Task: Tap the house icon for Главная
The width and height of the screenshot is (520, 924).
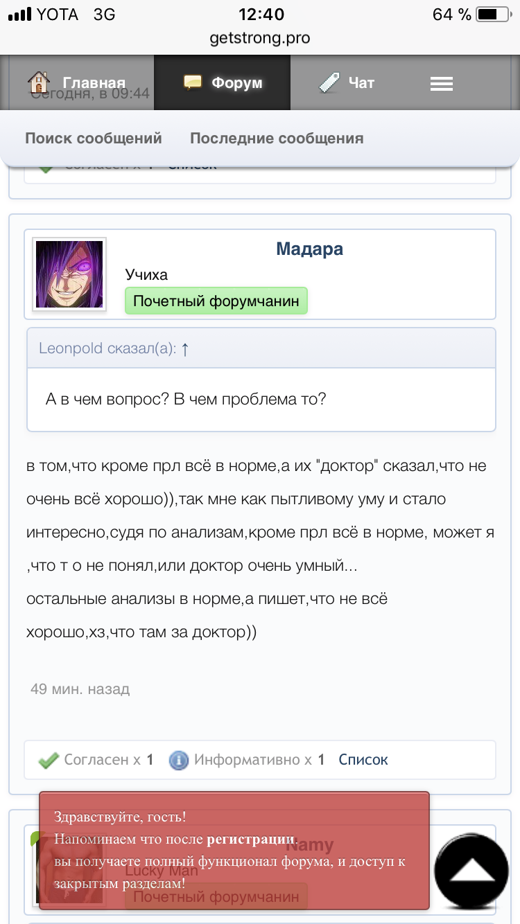Action: click(40, 82)
